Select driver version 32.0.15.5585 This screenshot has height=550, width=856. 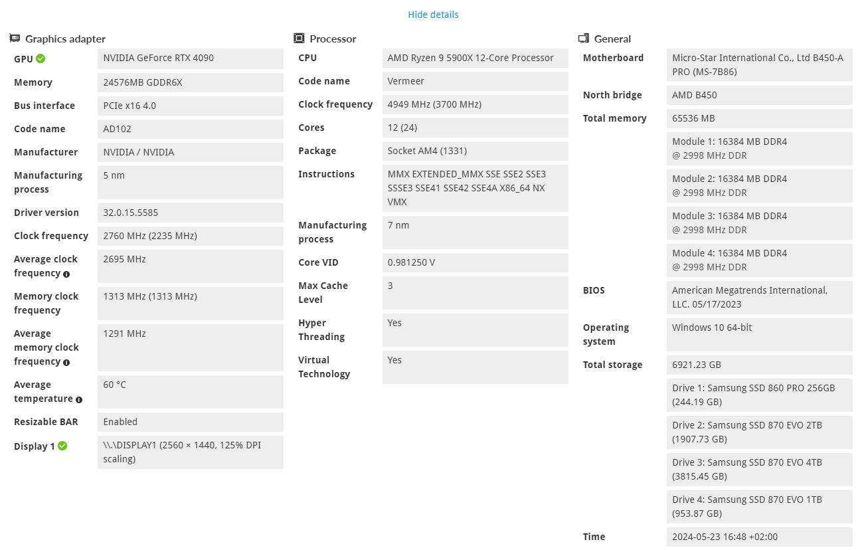191,213
